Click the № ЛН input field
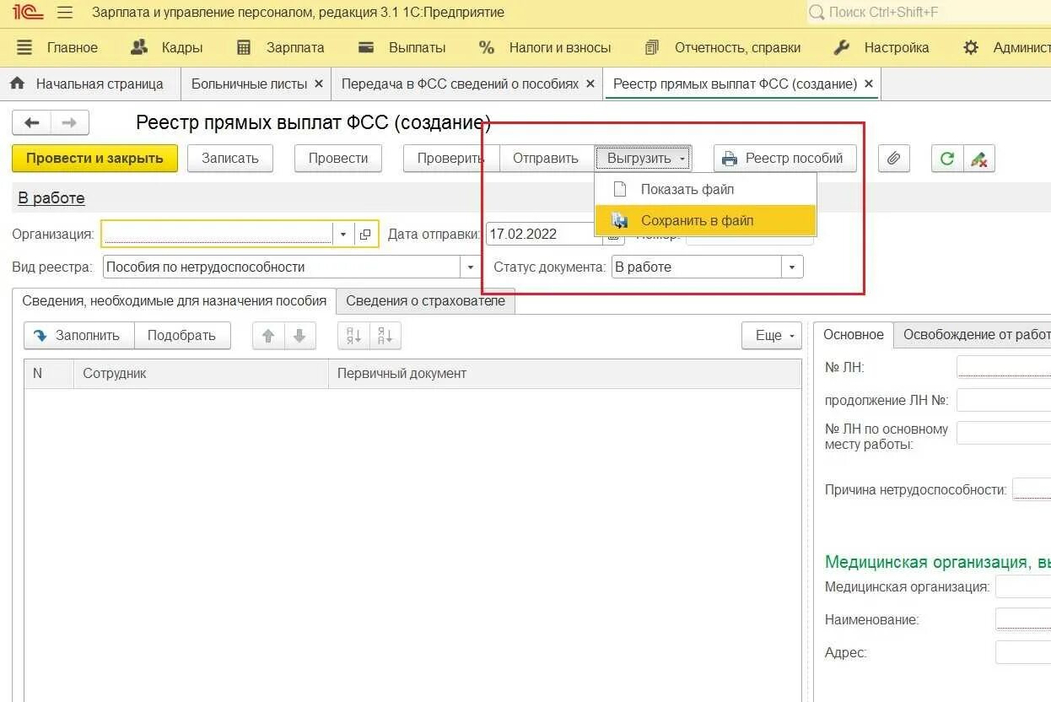1051x702 pixels. (1004, 367)
